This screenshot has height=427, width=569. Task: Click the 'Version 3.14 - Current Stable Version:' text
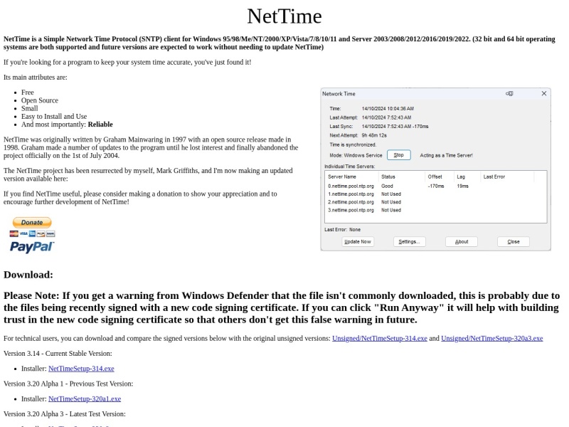coord(58,353)
